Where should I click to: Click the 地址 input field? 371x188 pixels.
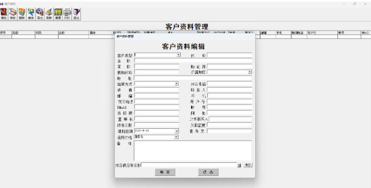[193, 78]
